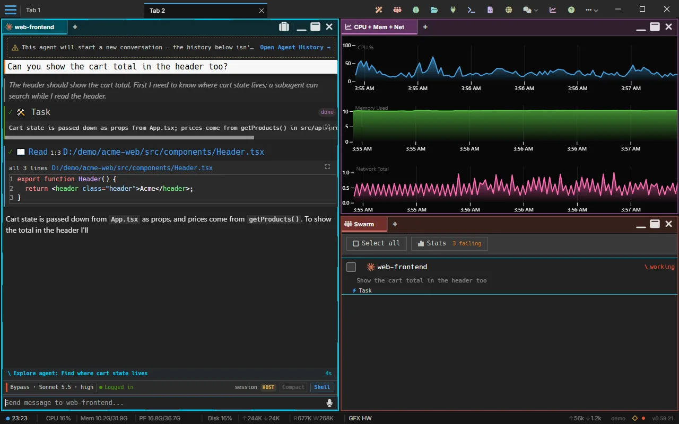The height and width of the screenshot is (424, 679).
Task: Maximize the CPU + Mem + Net pane
Action: 655,26
